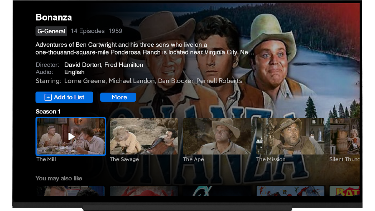Open third recommended title in You may also like

(x=217, y=191)
